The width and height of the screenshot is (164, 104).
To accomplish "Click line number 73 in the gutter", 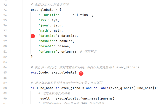I will tap(5, 10).
